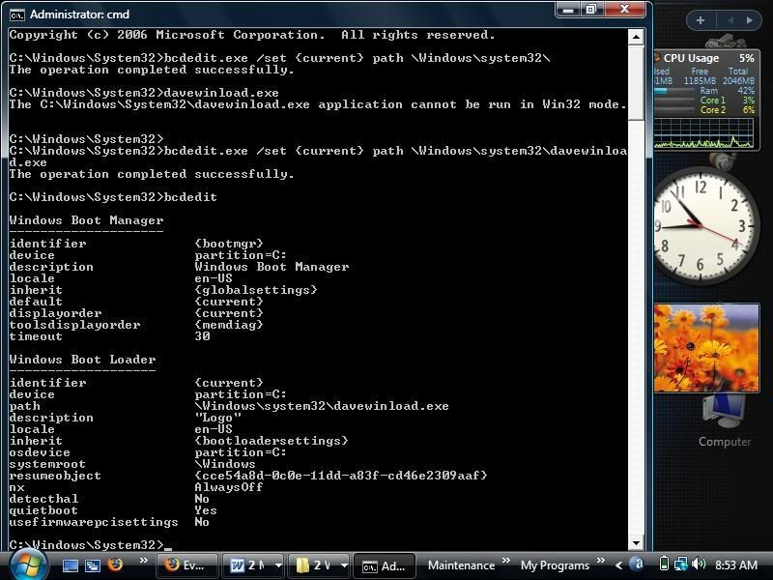The height and width of the screenshot is (580, 773).
Task: Click the analog clock gadget
Action: pos(705,227)
